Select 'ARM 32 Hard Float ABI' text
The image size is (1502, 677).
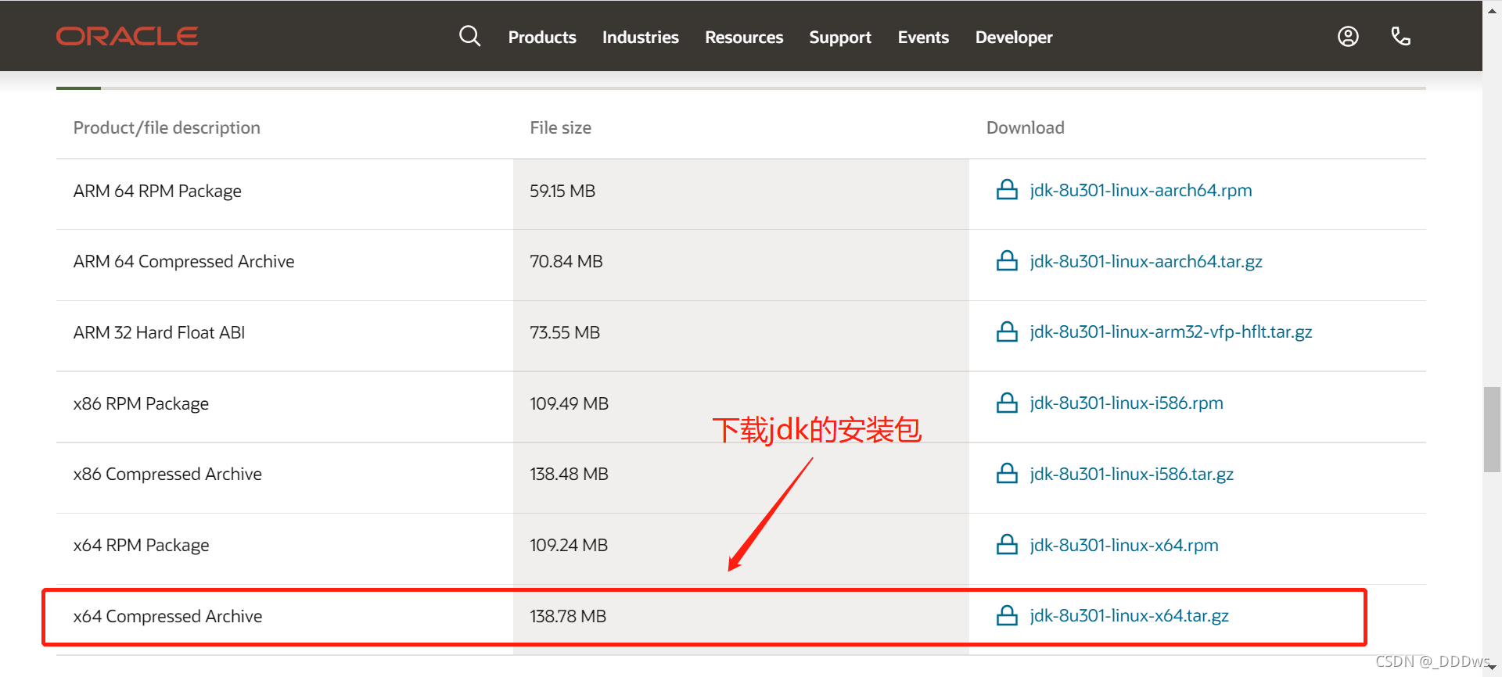pyautogui.click(x=159, y=332)
